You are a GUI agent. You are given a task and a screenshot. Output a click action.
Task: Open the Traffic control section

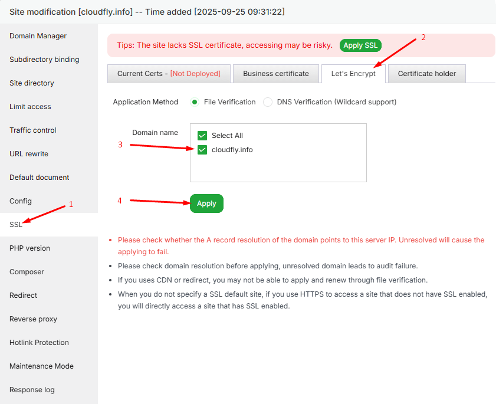point(33,130)
